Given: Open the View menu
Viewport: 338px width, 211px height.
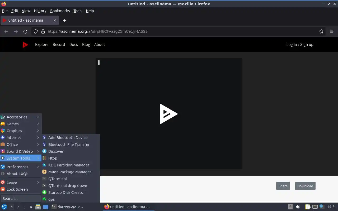Looking at the screenshot, I should tap(26, 11).
